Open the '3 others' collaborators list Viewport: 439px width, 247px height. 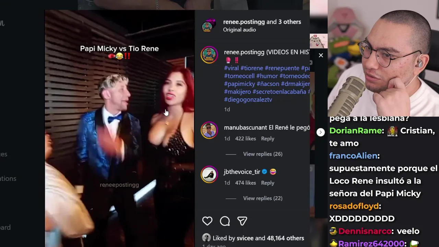(289, 22)
